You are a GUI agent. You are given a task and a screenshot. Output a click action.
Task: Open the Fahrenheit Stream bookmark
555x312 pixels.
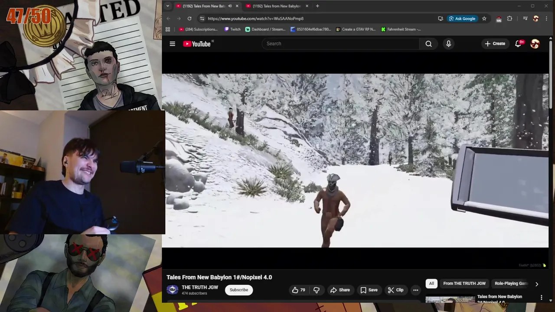(x=401, y=29)
